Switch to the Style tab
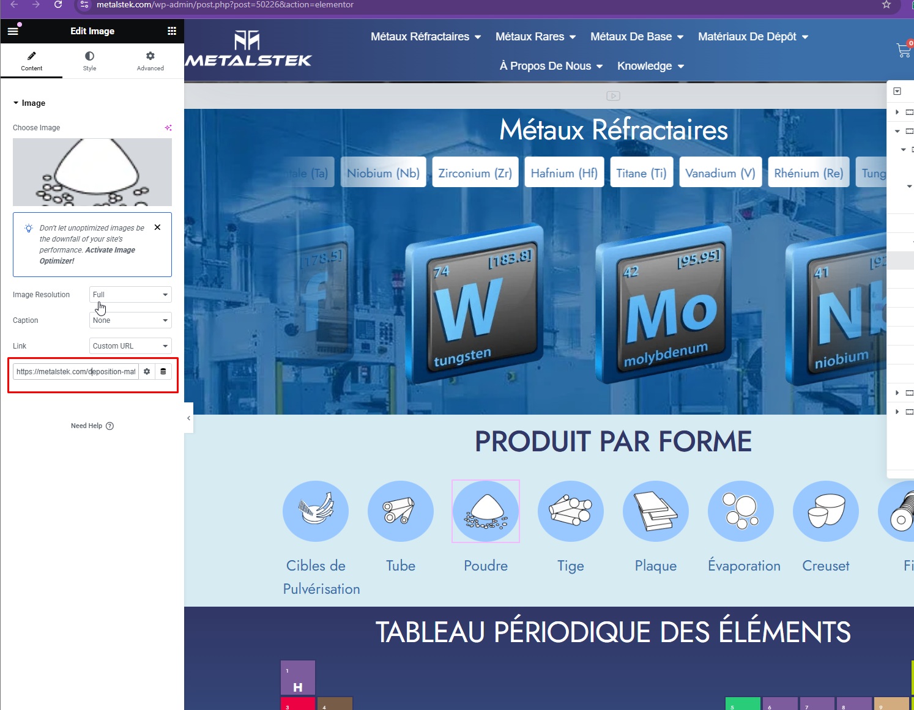Screen dimensions: 914x710 pos(89,61)
